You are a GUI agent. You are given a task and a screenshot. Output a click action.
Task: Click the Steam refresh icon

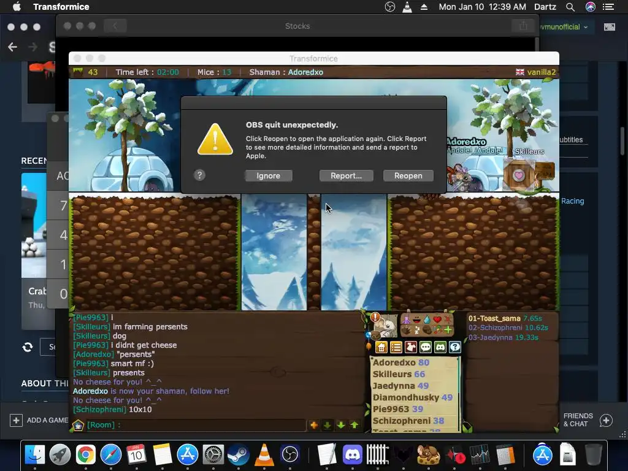tap(28, 347)
